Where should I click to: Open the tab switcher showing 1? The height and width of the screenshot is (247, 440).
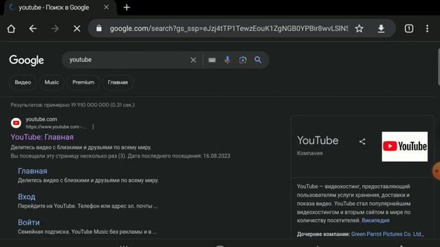[409, 29]
